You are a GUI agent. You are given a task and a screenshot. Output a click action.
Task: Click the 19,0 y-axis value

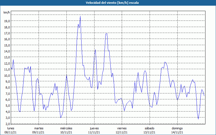coord(7,21)
